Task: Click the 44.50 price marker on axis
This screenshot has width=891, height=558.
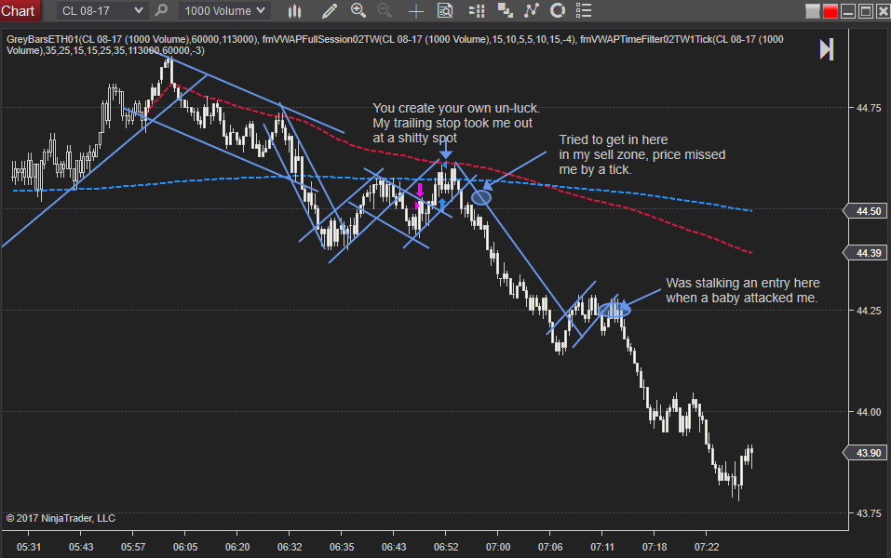Action: coord(865,211)
